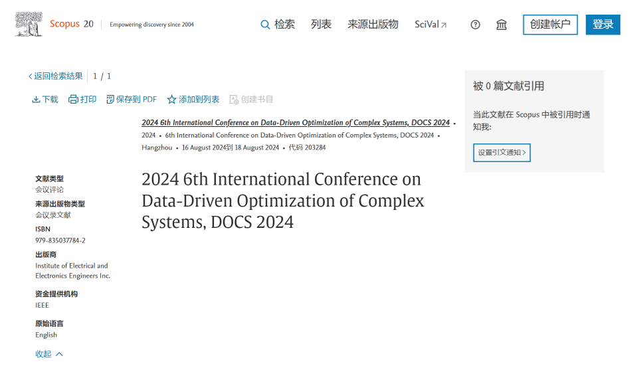
Task: Go back to search results (返回检索结果)
Action: click(56, 76)
